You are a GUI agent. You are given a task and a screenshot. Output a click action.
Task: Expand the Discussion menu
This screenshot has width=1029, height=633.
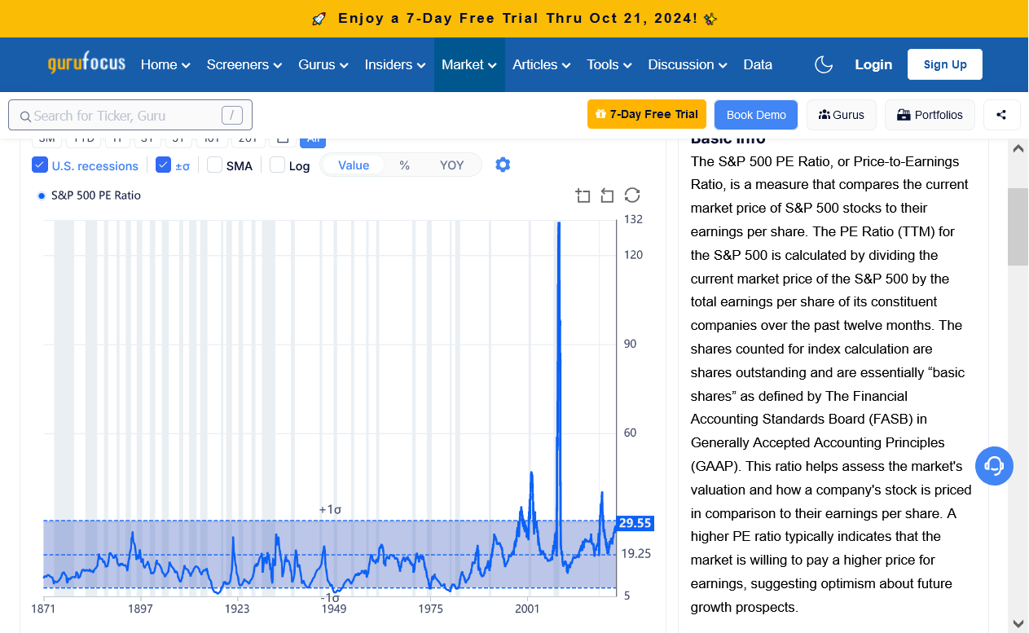(x=688, y=64)
